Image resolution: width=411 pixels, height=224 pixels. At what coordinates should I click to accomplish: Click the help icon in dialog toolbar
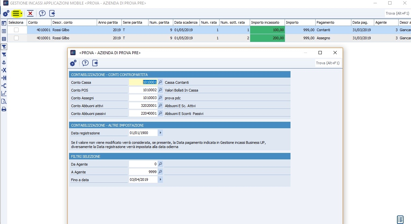tap(85, 63)
